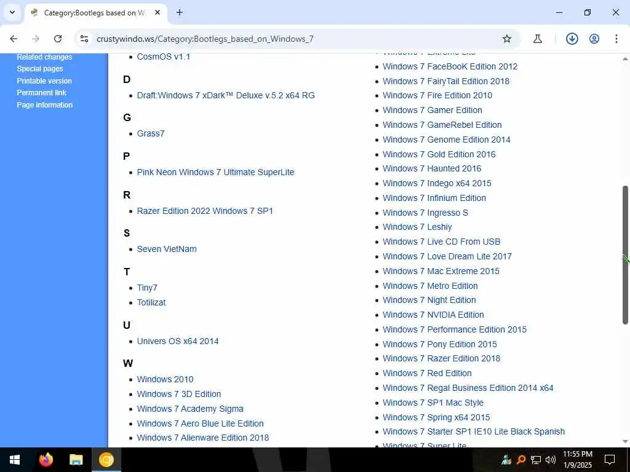Screen dimensions: 630x472
Task: Open the Windows Start menu
Action: (x=15, y=460)
